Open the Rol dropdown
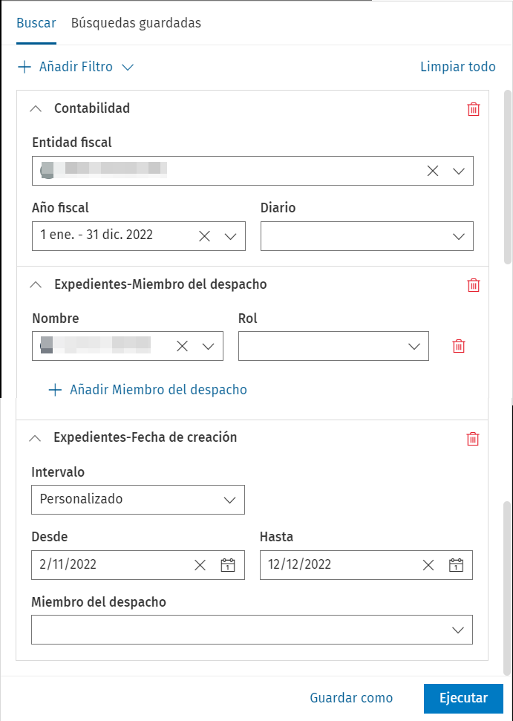Screen dimensions: 513x721 tap(333, 346)
